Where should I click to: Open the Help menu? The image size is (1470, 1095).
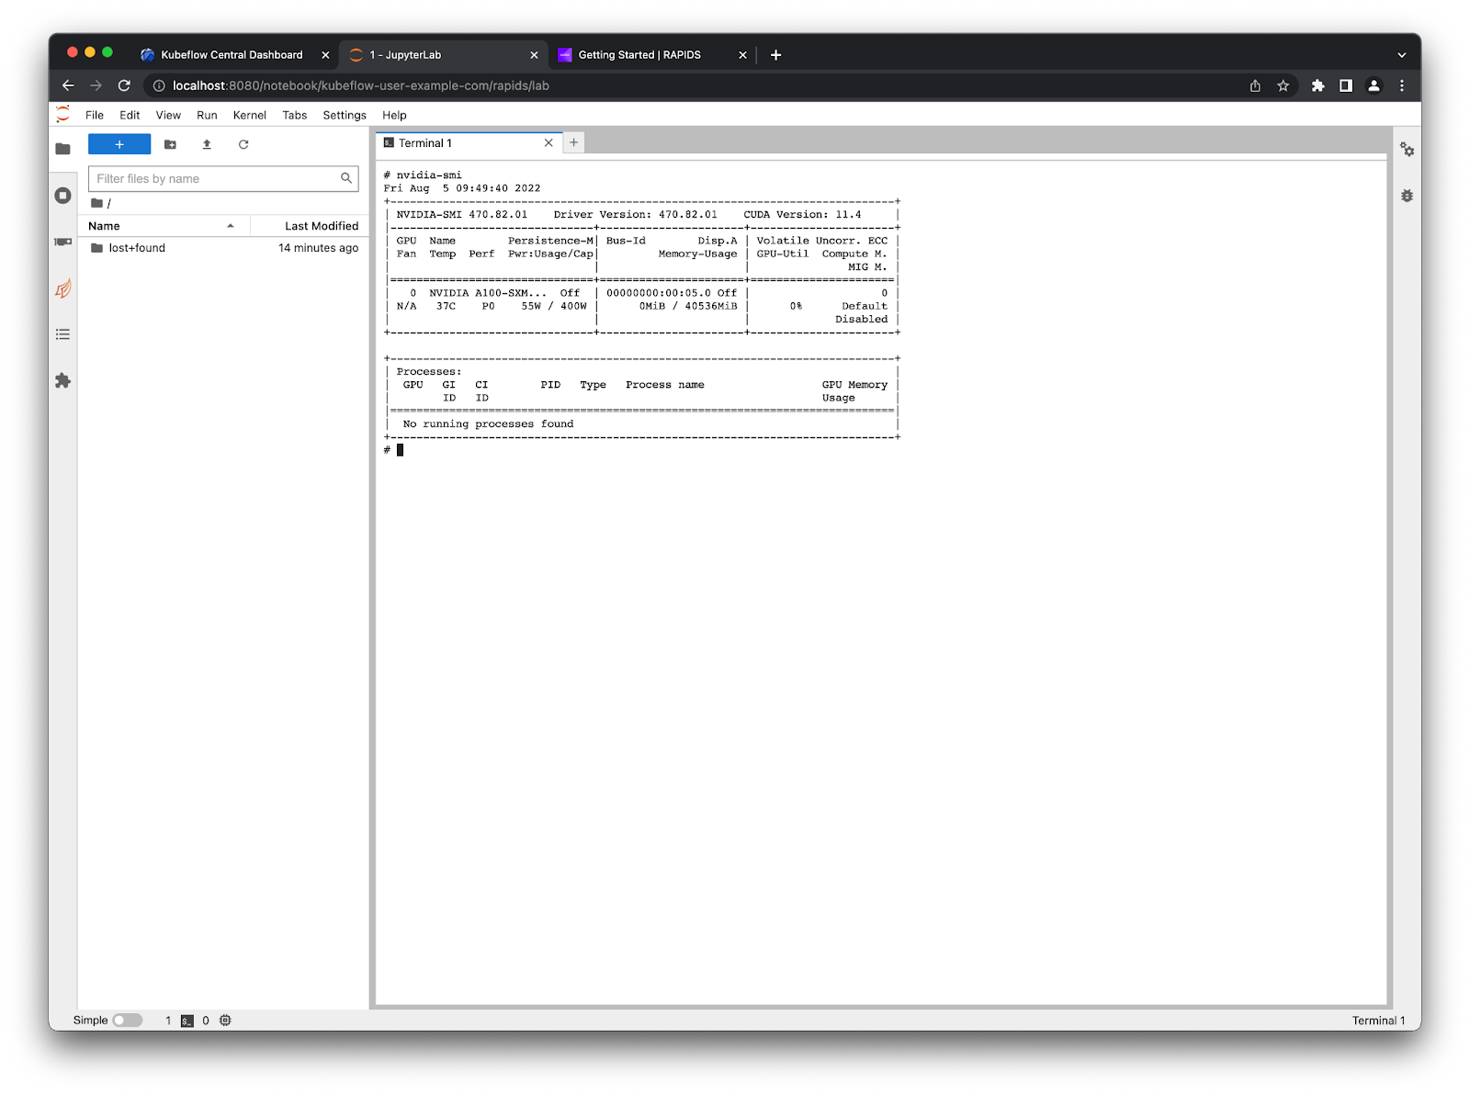point(394,115)
